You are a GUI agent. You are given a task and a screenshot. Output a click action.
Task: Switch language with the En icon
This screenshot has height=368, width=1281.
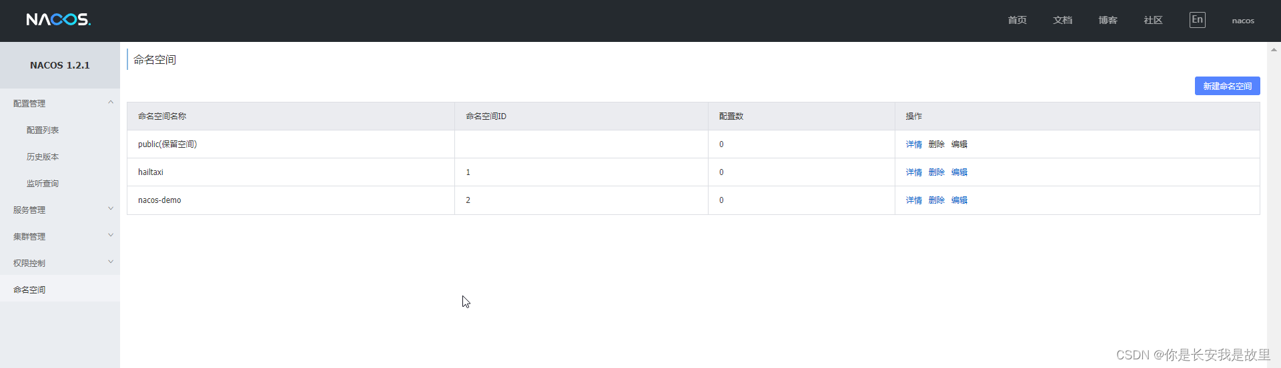[x=1197, y=20]
